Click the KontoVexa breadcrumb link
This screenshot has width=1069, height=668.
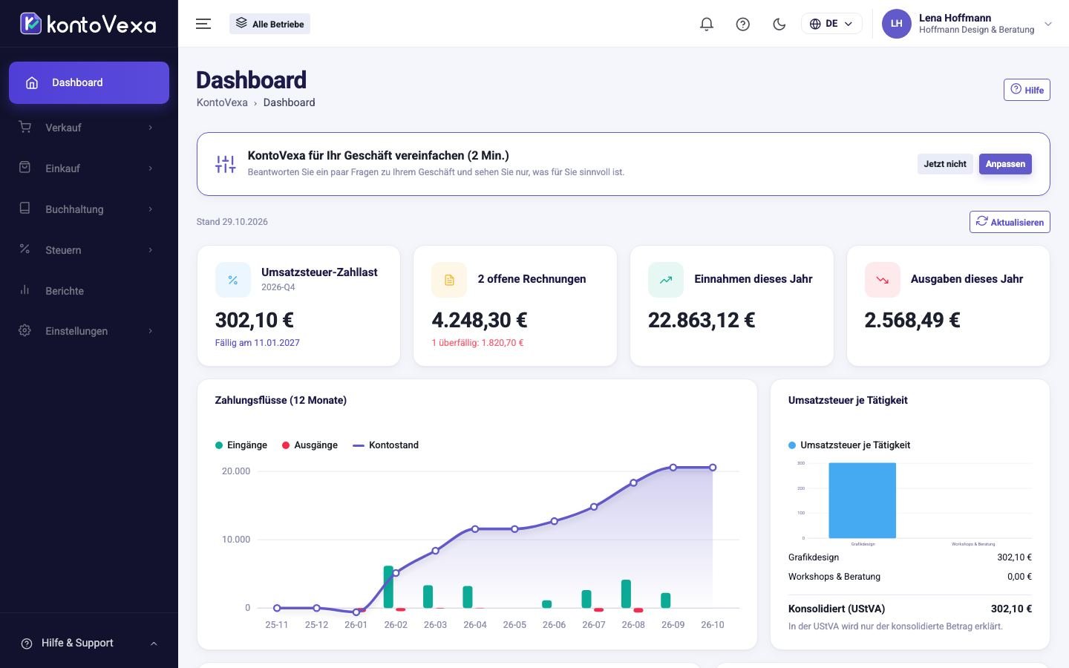[222, 102]
